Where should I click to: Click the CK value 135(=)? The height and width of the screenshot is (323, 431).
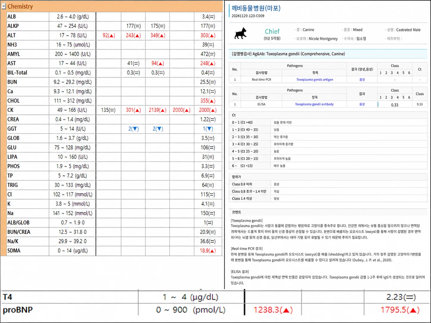pos(108,110)
